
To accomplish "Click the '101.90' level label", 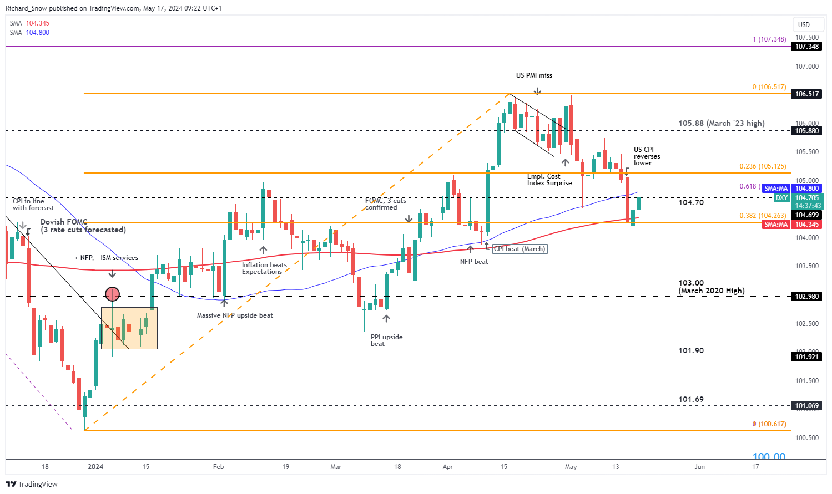I will tap(691, 350).
